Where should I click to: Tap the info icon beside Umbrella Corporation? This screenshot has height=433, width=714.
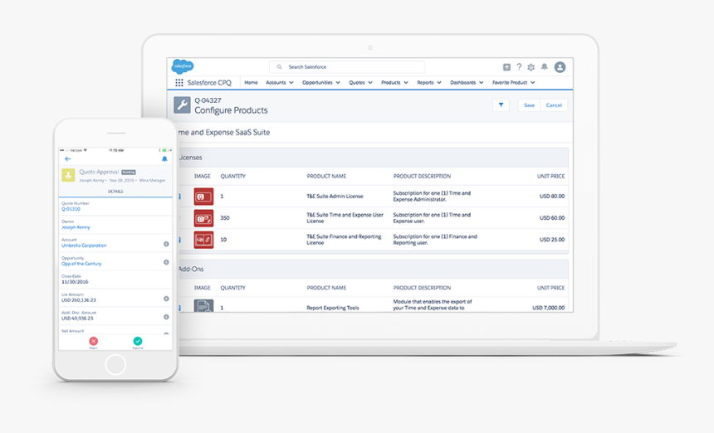pos(166,244)
